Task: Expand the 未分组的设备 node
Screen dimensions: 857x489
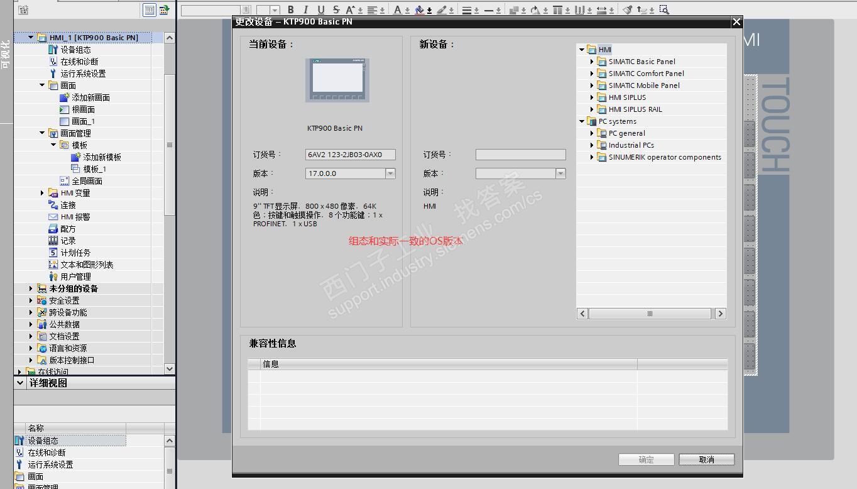Action: 31,288
